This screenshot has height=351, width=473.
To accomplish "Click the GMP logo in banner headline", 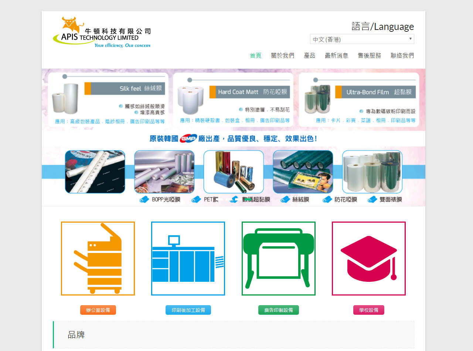I will 188,139.
